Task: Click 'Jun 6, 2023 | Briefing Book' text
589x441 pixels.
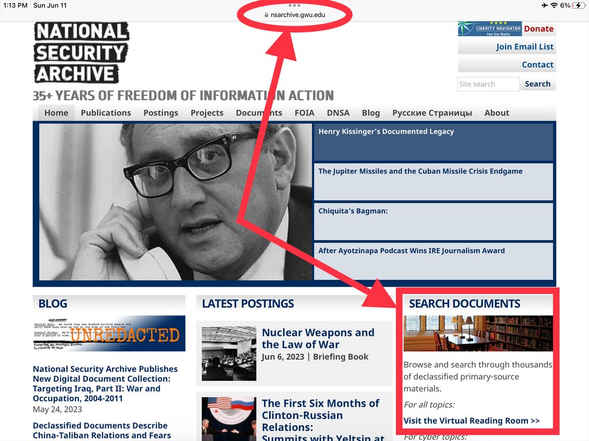Action: tap(315, 357)
